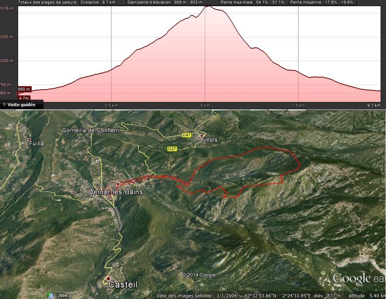The image size is (386, 299).
Task: Click the D47 road shield
Action: [x=187, y=135]
